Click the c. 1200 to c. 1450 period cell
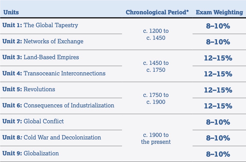246x162 pixels. [156, 34]
